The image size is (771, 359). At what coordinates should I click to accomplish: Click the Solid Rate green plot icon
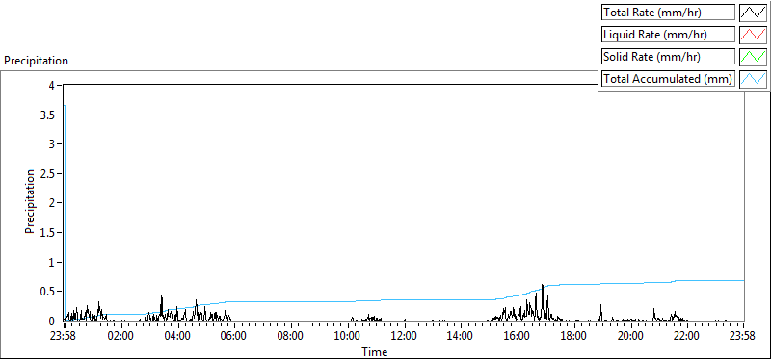tap(754, 57)
